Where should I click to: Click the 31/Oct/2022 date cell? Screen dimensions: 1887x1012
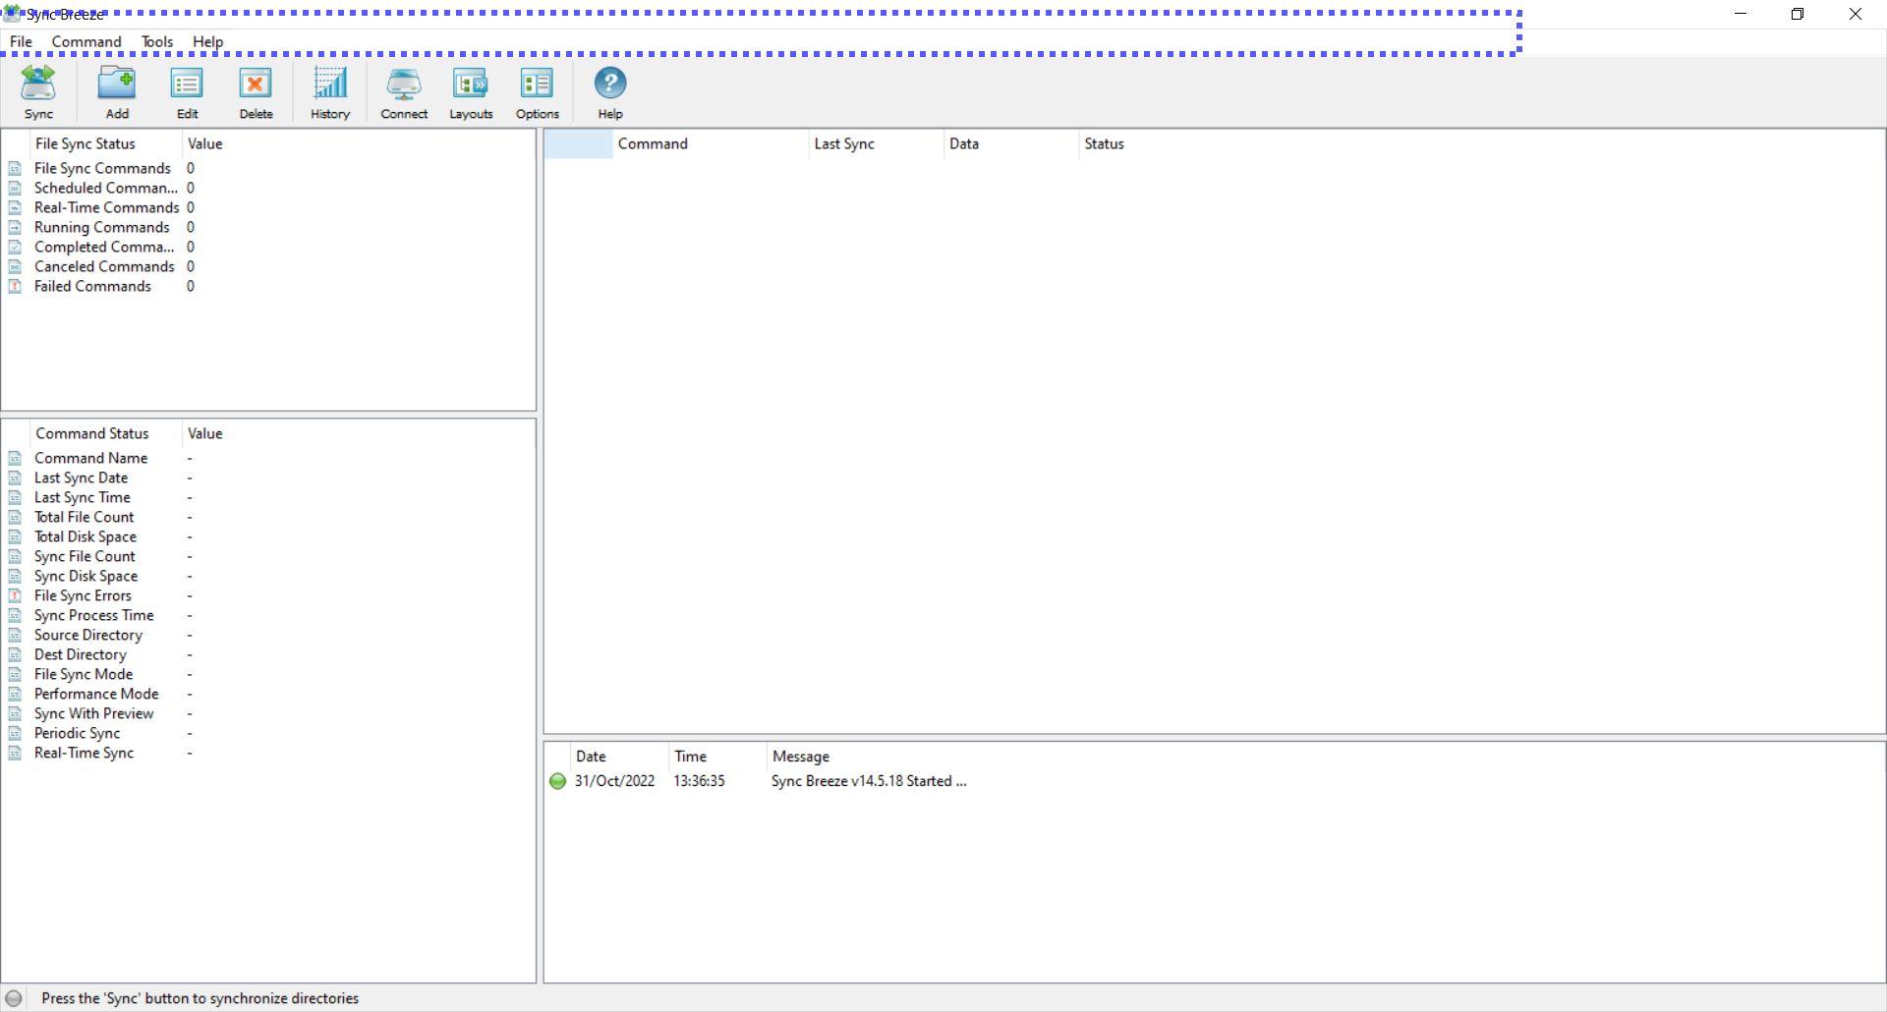[614, 781]
